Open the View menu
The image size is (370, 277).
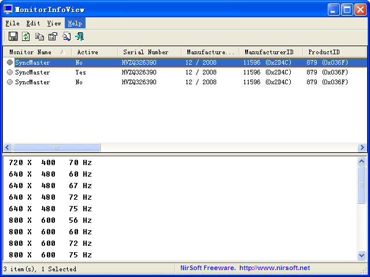[54, 23]
